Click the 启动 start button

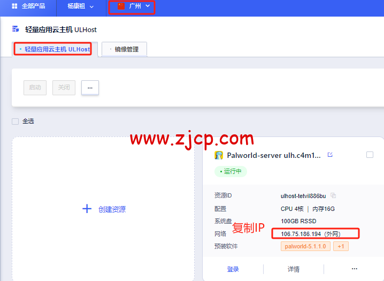coord(35,88)
